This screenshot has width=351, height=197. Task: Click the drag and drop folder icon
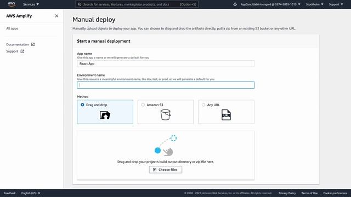[x=105, y=115]
